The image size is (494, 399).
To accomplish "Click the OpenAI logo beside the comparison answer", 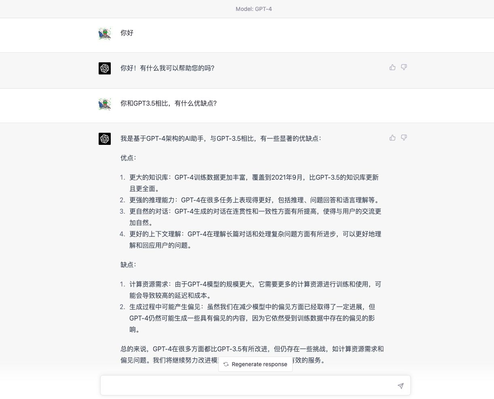I will click(105, 139).
